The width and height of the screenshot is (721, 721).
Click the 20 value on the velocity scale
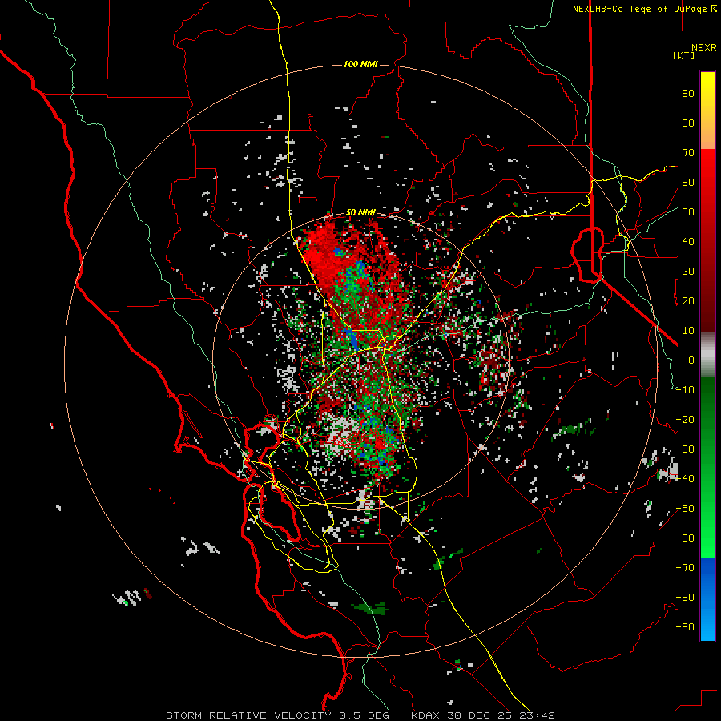[x=688, y=301]
